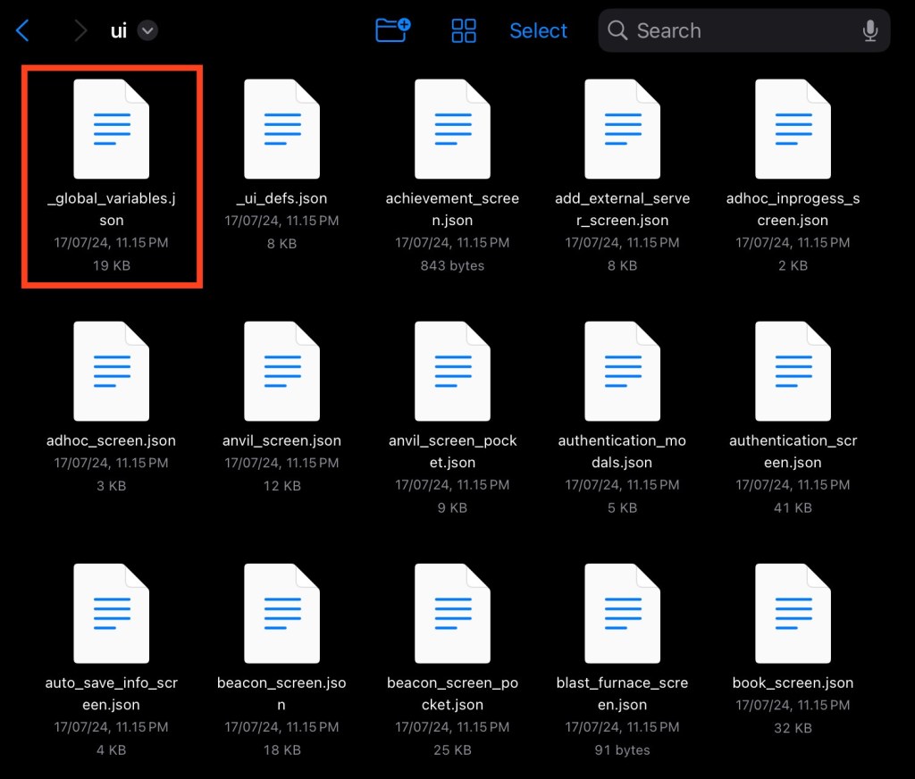Open authentication_modals.json file
Screen dimensions: 915x779
(622, 372)
